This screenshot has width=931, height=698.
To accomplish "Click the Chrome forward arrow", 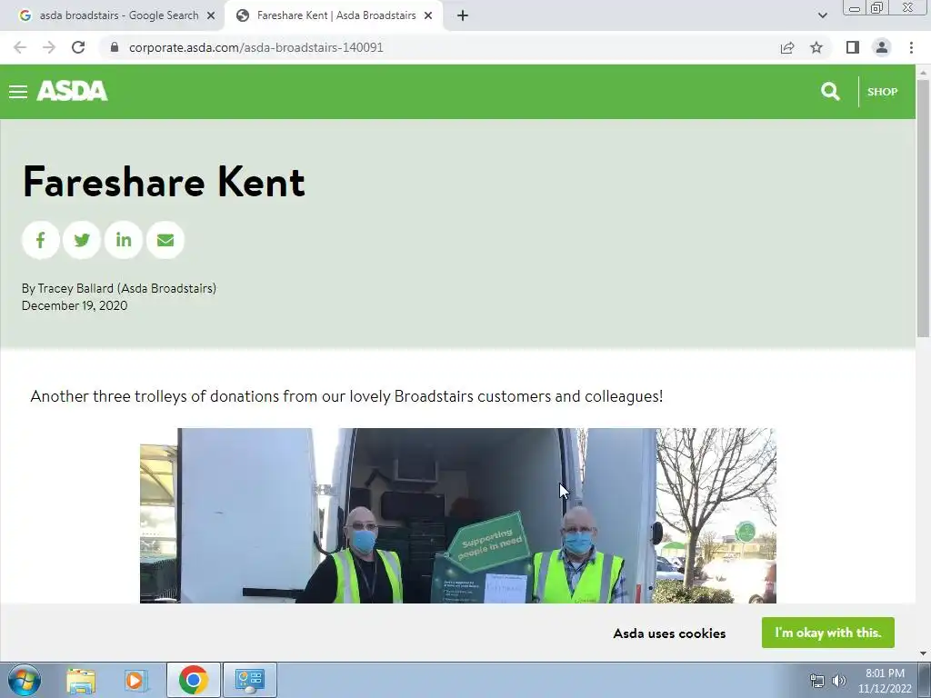I will pyautogui.click(x=49, y=47).
